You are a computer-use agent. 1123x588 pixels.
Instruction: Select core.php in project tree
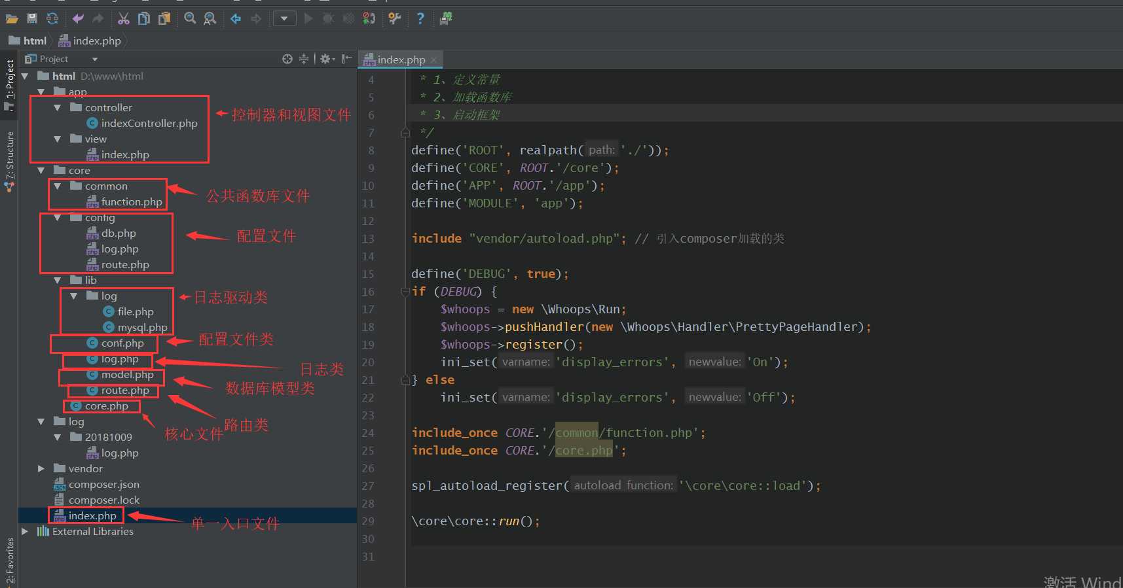click(99, 406)
